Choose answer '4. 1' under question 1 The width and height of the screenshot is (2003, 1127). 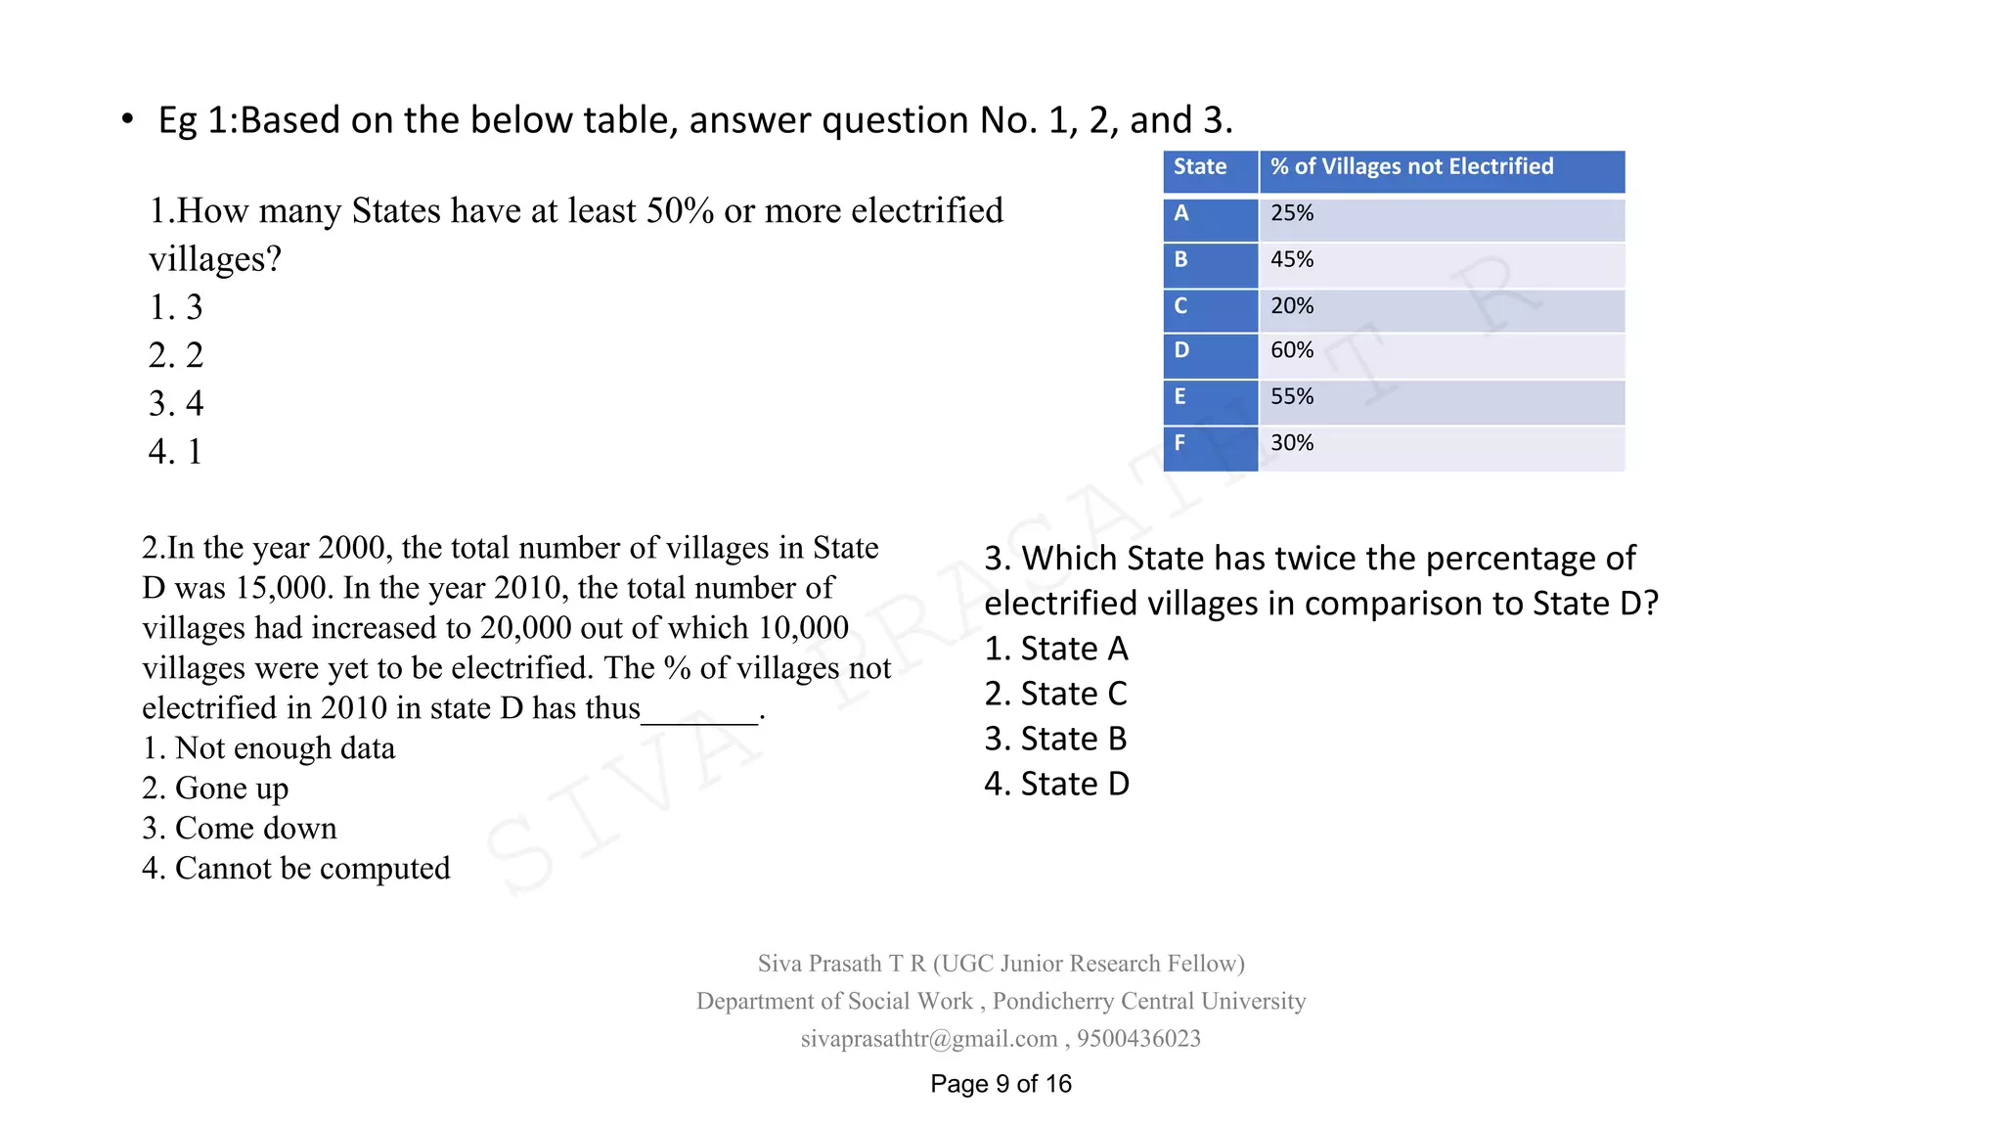(x=176, y=451)
